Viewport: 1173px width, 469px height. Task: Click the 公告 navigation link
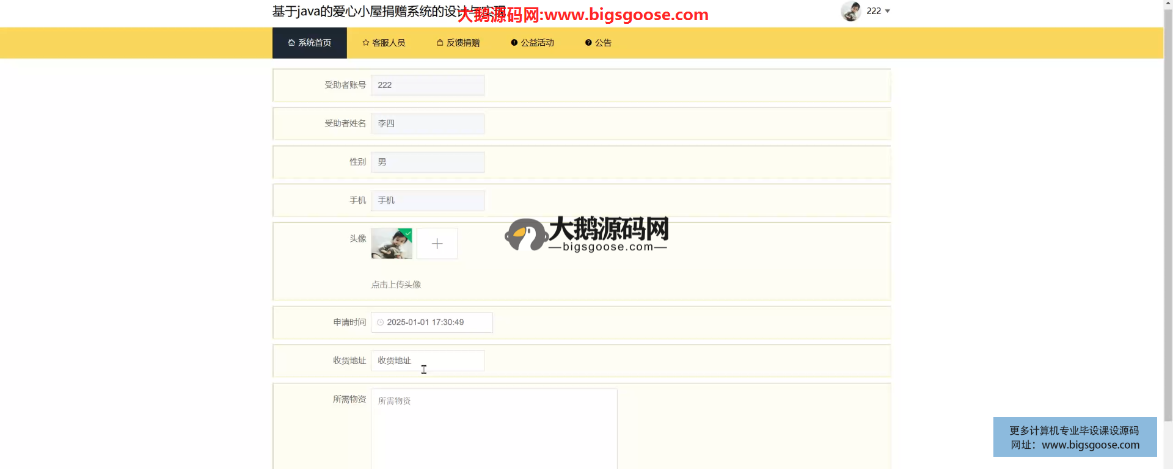pos(598,43)
